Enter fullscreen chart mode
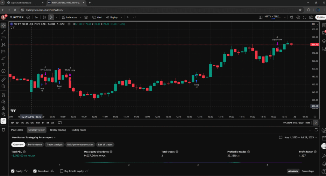Image resolution: width=326 pixels, height=176 pixels. point(305,17)
